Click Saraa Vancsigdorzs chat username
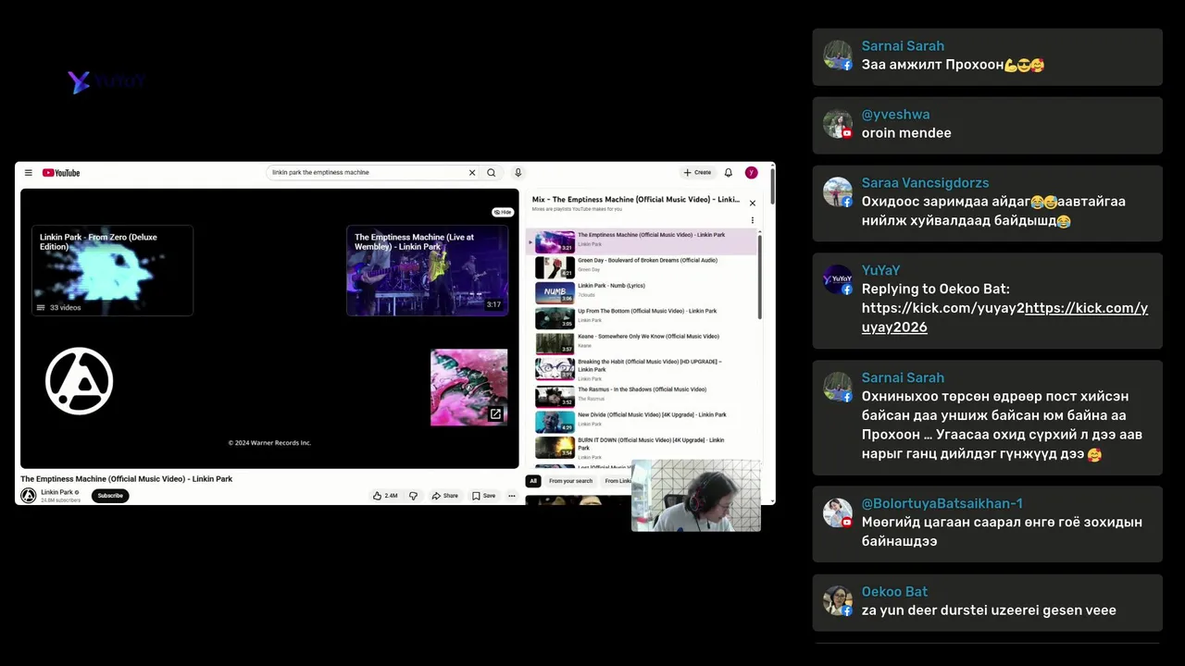Viewport: 1185px width, 666px height. (x=925, y=183)
